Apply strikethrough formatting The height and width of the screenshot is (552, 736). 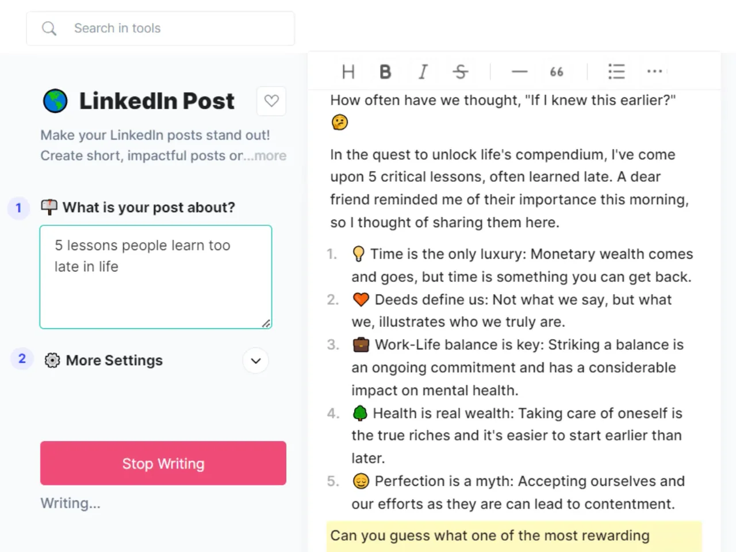point(460,72)
